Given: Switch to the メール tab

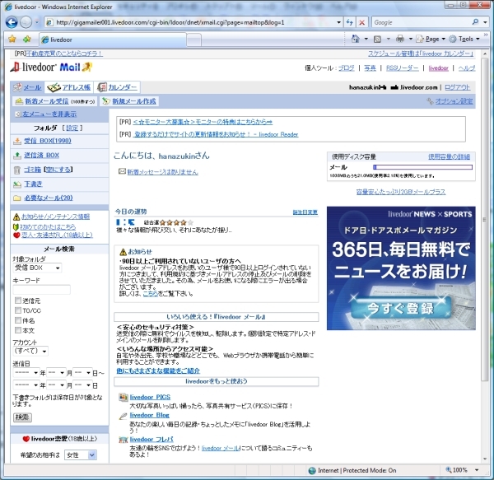Looking at the screenshot, I should 27,87.
